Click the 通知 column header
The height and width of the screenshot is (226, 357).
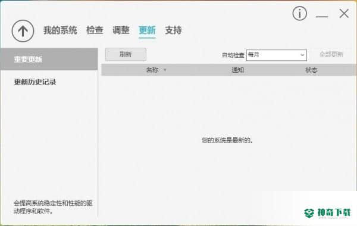pos(237,70)
